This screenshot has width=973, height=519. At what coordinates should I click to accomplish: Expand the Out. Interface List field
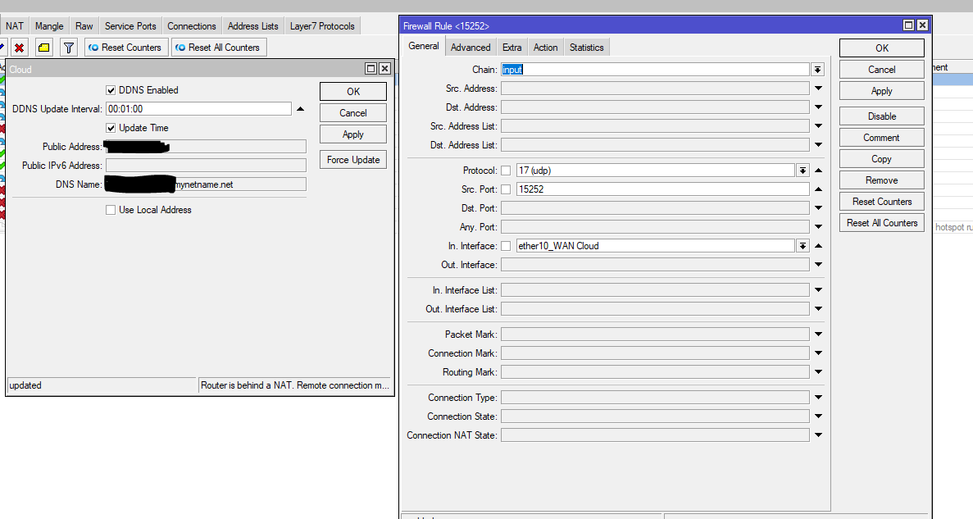click(819, 308)
